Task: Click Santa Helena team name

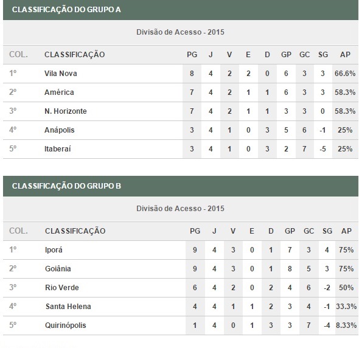Action: 68,307
